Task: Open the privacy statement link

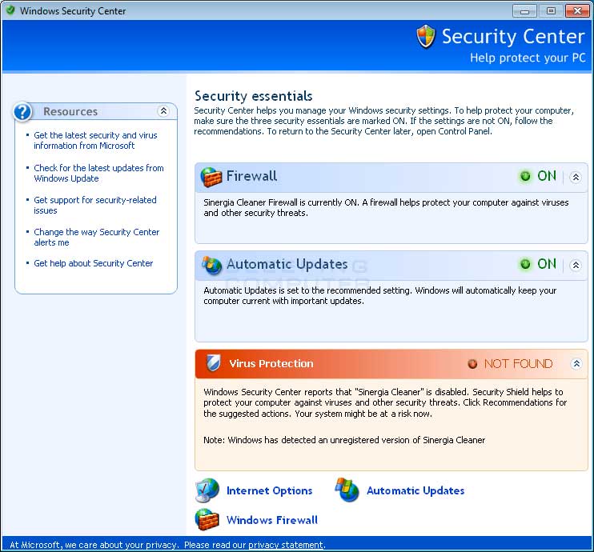Action: (286, 545)
